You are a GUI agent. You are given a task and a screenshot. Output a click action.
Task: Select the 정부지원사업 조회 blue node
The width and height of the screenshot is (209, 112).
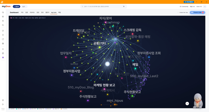click(149, 57)
